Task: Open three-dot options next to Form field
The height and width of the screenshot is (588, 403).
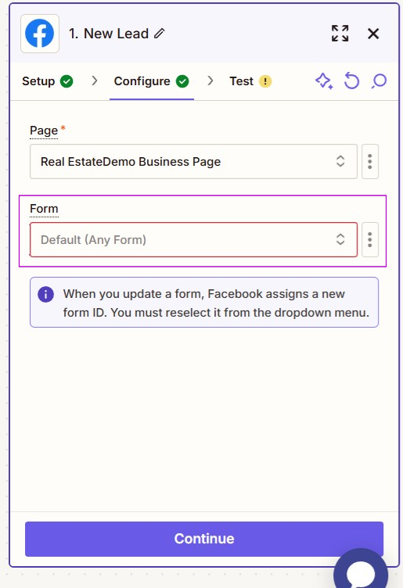Action: click(370, 239)
